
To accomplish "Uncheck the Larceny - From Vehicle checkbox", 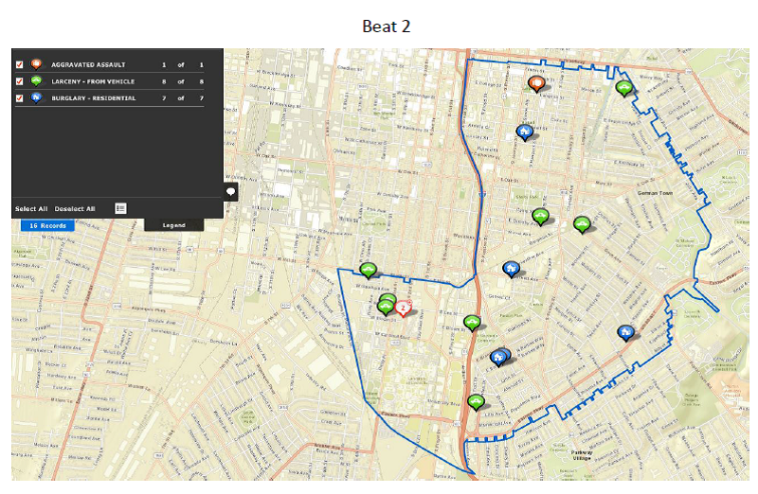I will point(20,81).
